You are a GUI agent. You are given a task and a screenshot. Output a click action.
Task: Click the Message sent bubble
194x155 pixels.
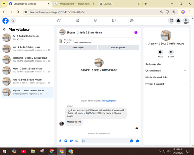coord(74,122)
